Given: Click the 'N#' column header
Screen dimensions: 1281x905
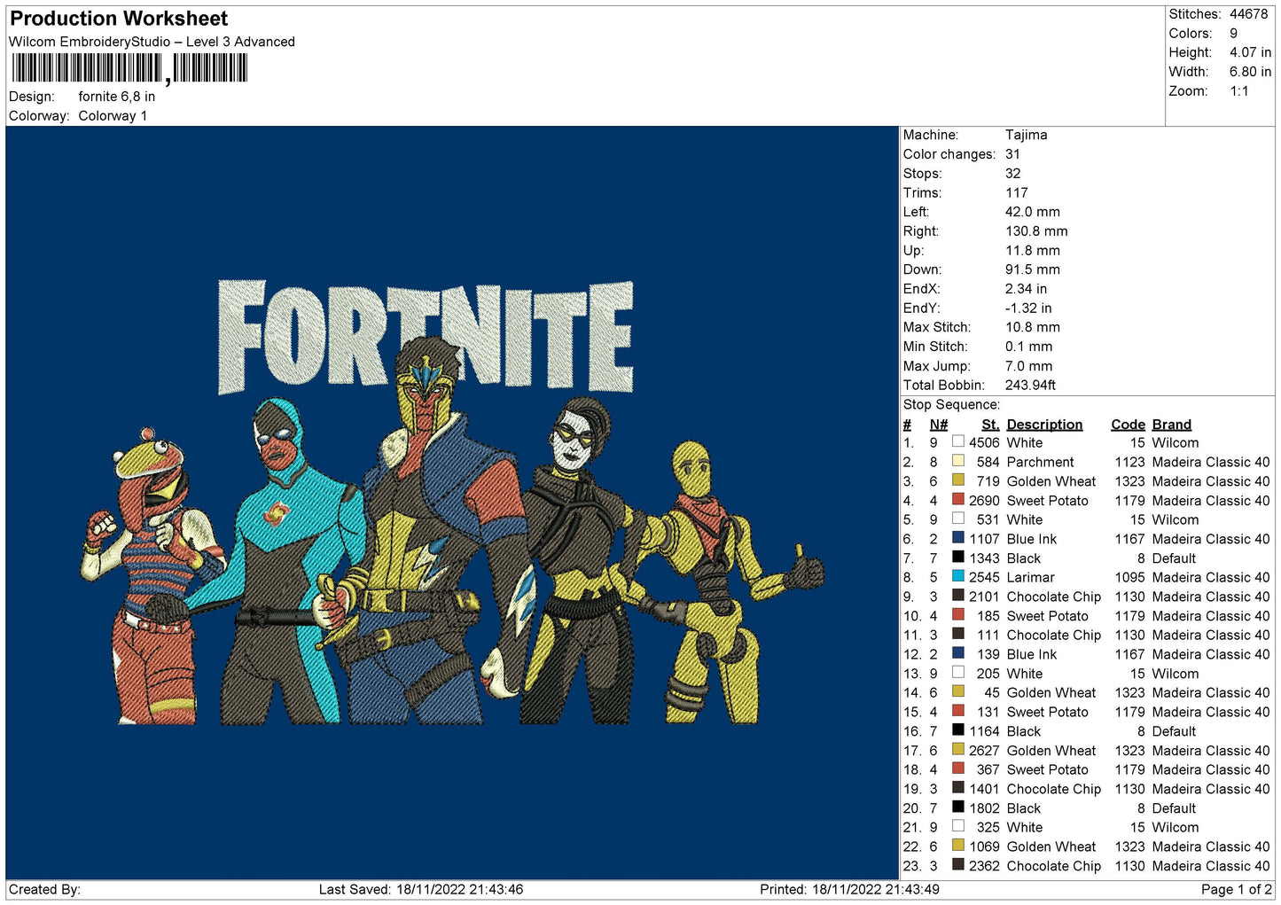Looking at the screenshot, I should pos(938,425).
